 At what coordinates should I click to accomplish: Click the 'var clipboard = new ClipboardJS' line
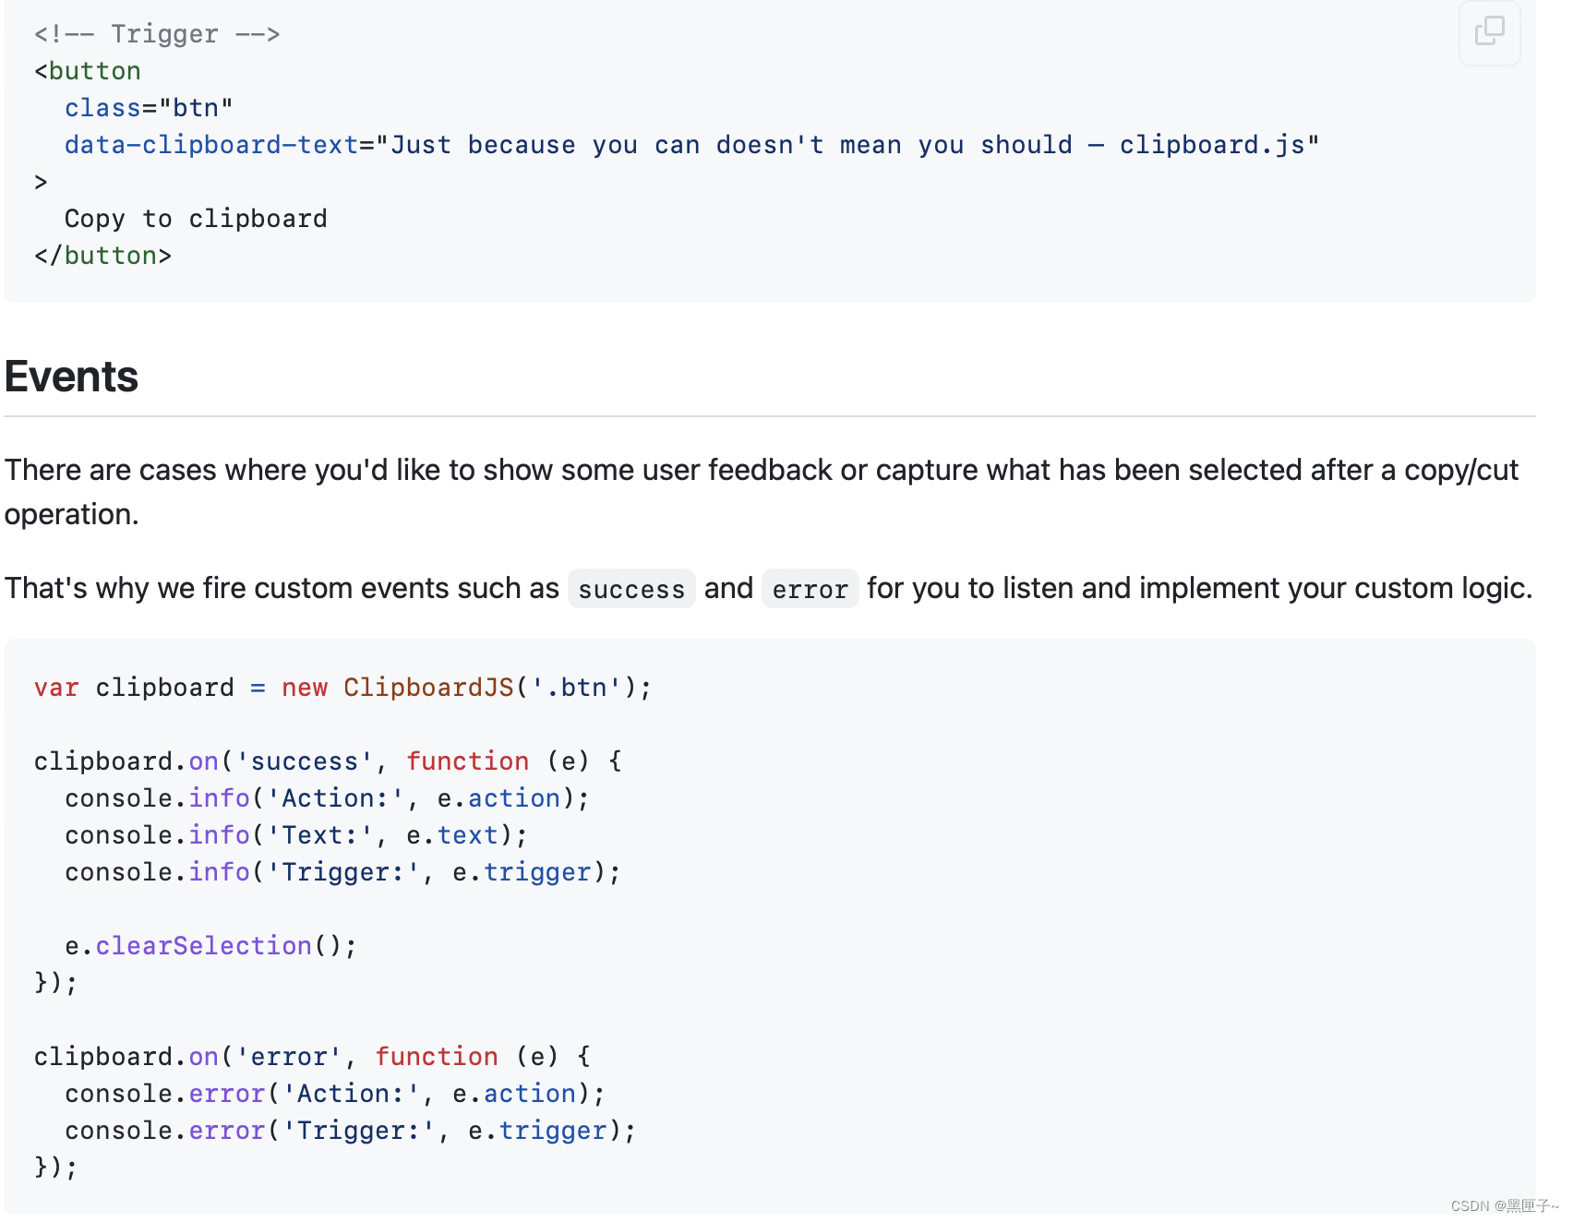coord(342,688)
